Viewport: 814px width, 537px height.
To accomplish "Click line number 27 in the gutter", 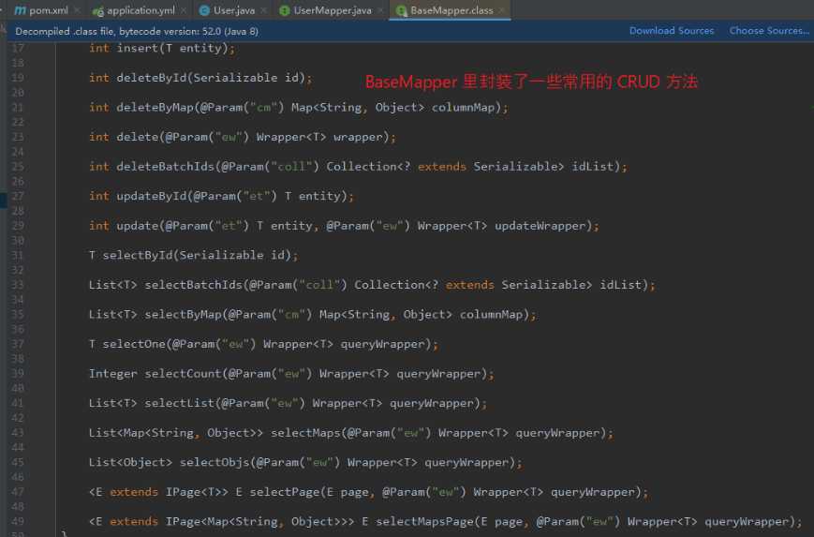I will tap(18, 196).
